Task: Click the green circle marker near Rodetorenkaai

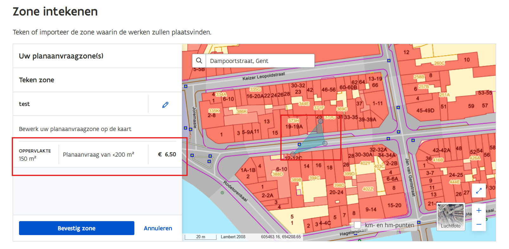Action: (222, 192)
